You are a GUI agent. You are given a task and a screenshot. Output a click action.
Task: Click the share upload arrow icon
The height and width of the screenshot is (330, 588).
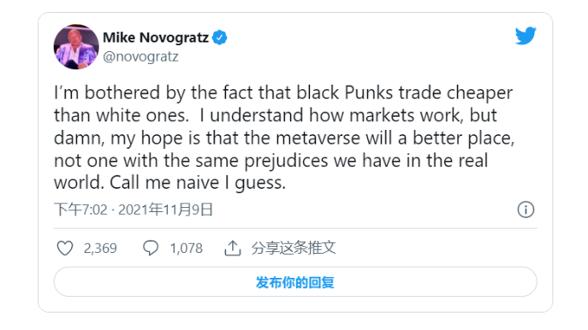click(233, 248)
